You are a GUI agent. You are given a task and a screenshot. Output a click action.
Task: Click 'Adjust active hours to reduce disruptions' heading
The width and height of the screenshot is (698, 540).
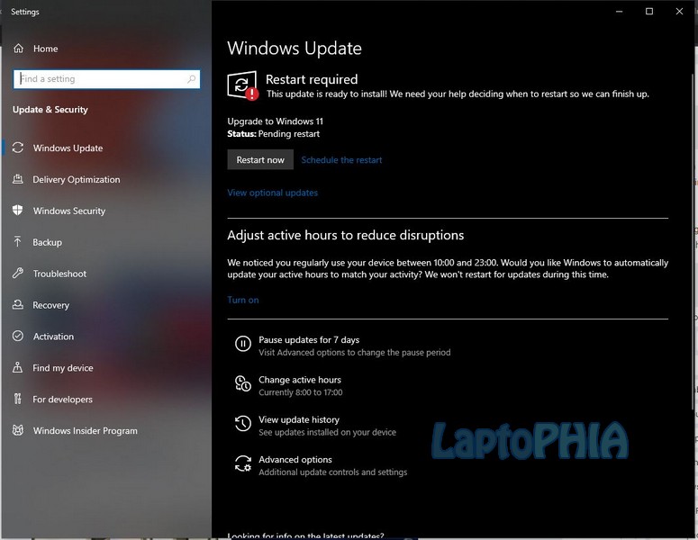click(x=346, y=235)
